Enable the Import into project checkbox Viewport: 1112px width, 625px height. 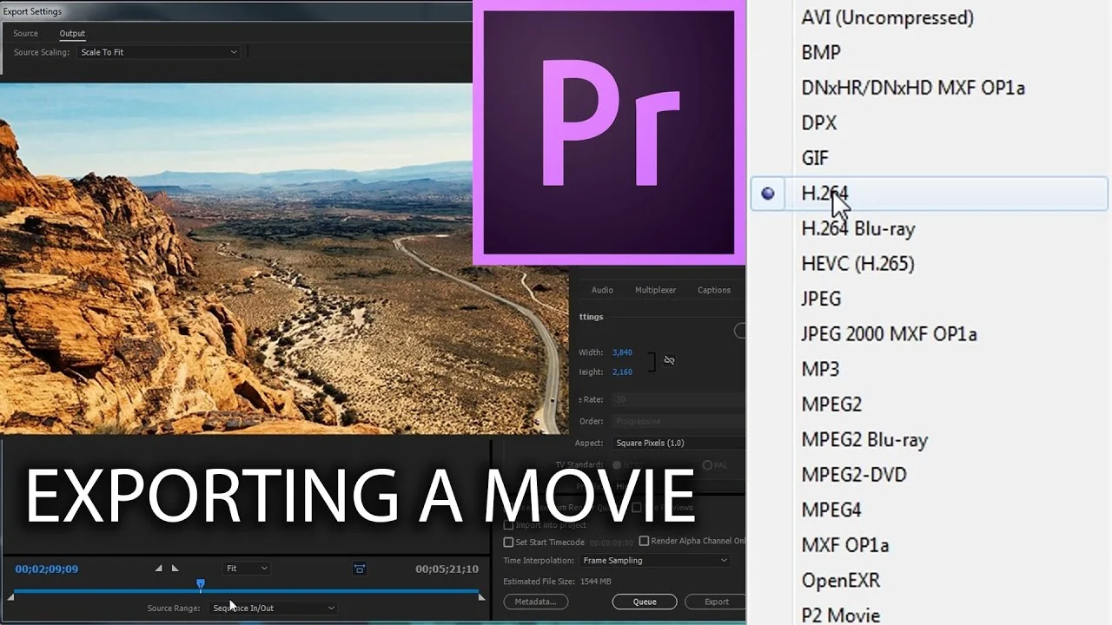[509, 525]
